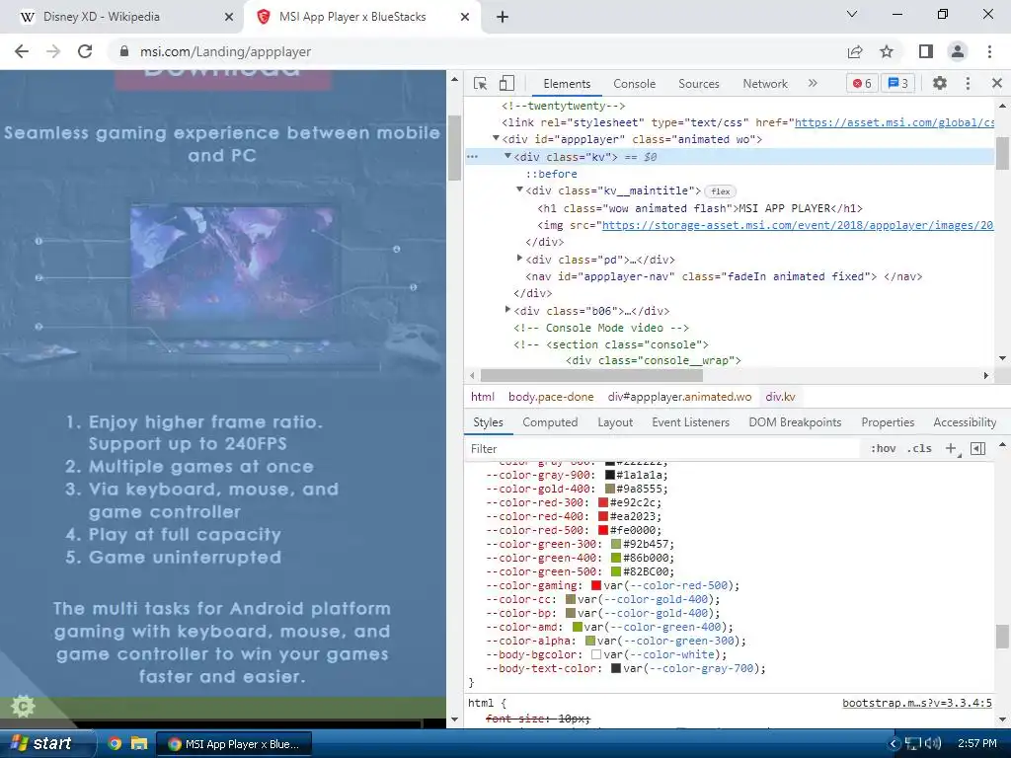Open the DOM Breakpoints tab
Image resolution: width=1011 pixels, height=758 pixels.
(x=795, y=422)
